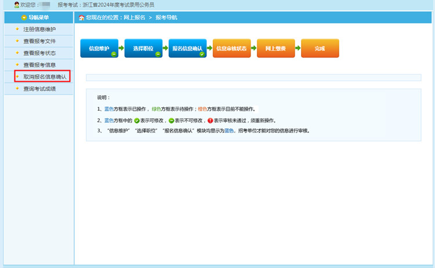Click the lock icon on 信息维护

point(114,54)
